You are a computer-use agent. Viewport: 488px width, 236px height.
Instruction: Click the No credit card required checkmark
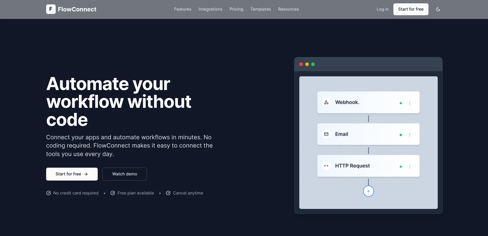[48, 193]
